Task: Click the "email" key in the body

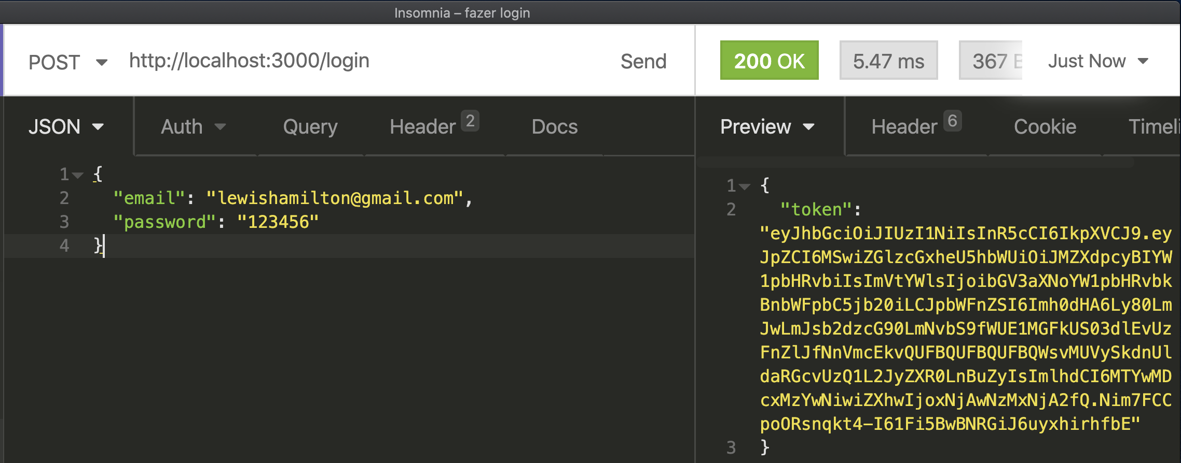Action: click(149, 198)
